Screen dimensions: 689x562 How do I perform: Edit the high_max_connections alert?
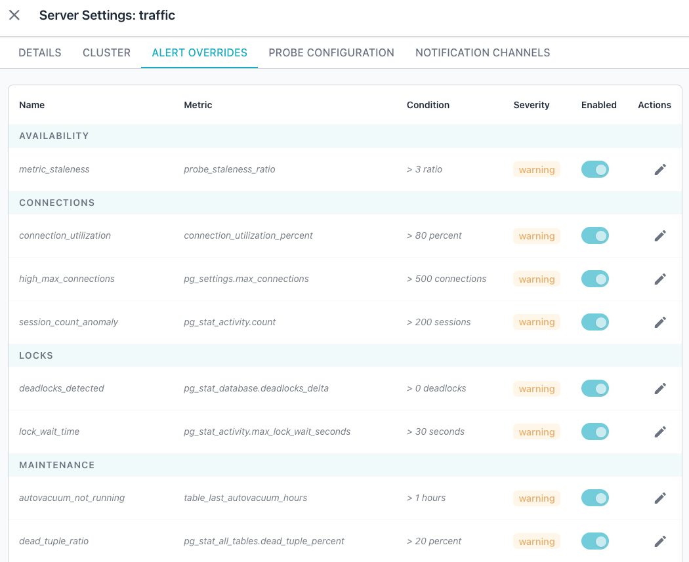(660, 279)
